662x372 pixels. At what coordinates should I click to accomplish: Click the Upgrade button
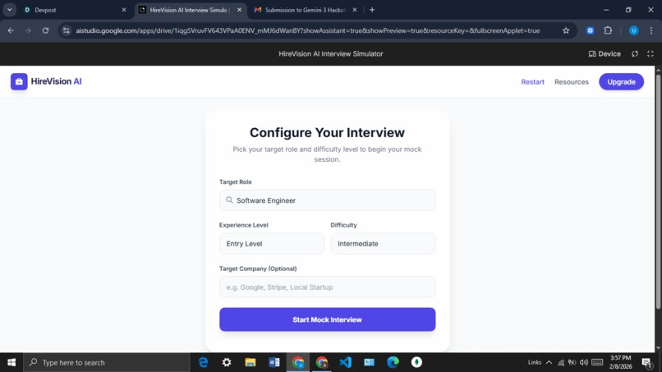(x=621, y=82)
